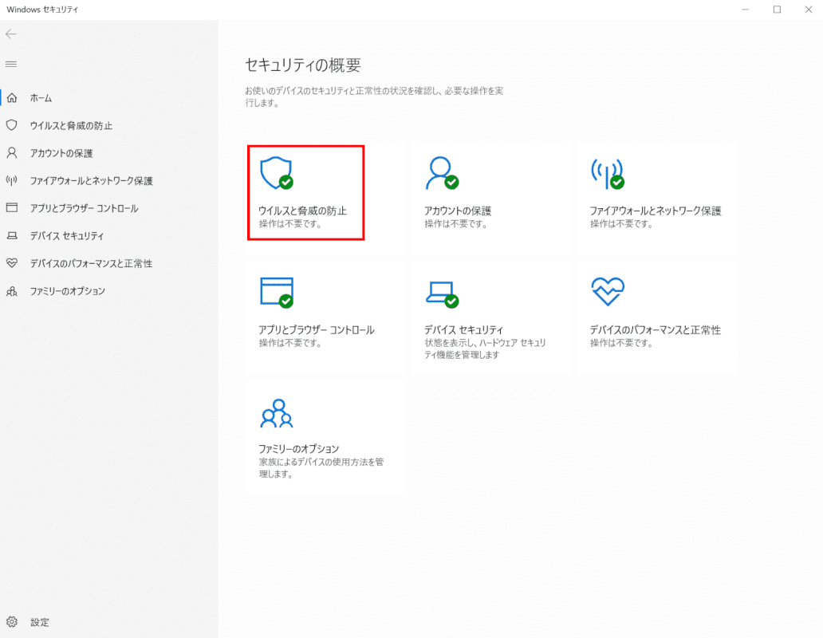The width and height of the screenshot is (823, 638).
Task: Click the laptop device security sidebar icon
Action: tap(11, 235)
